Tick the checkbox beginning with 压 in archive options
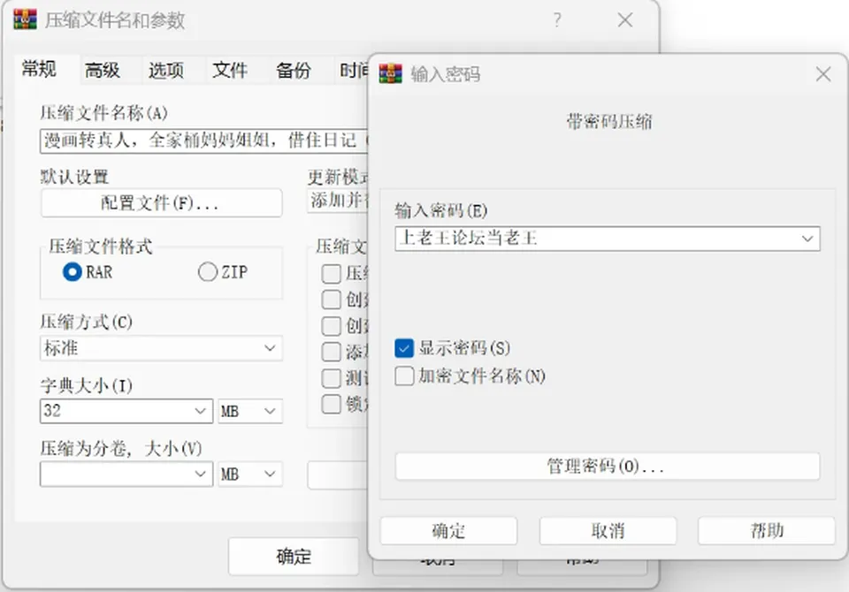The width and height of the screenshot is (849, 592). tap(331, 274)
